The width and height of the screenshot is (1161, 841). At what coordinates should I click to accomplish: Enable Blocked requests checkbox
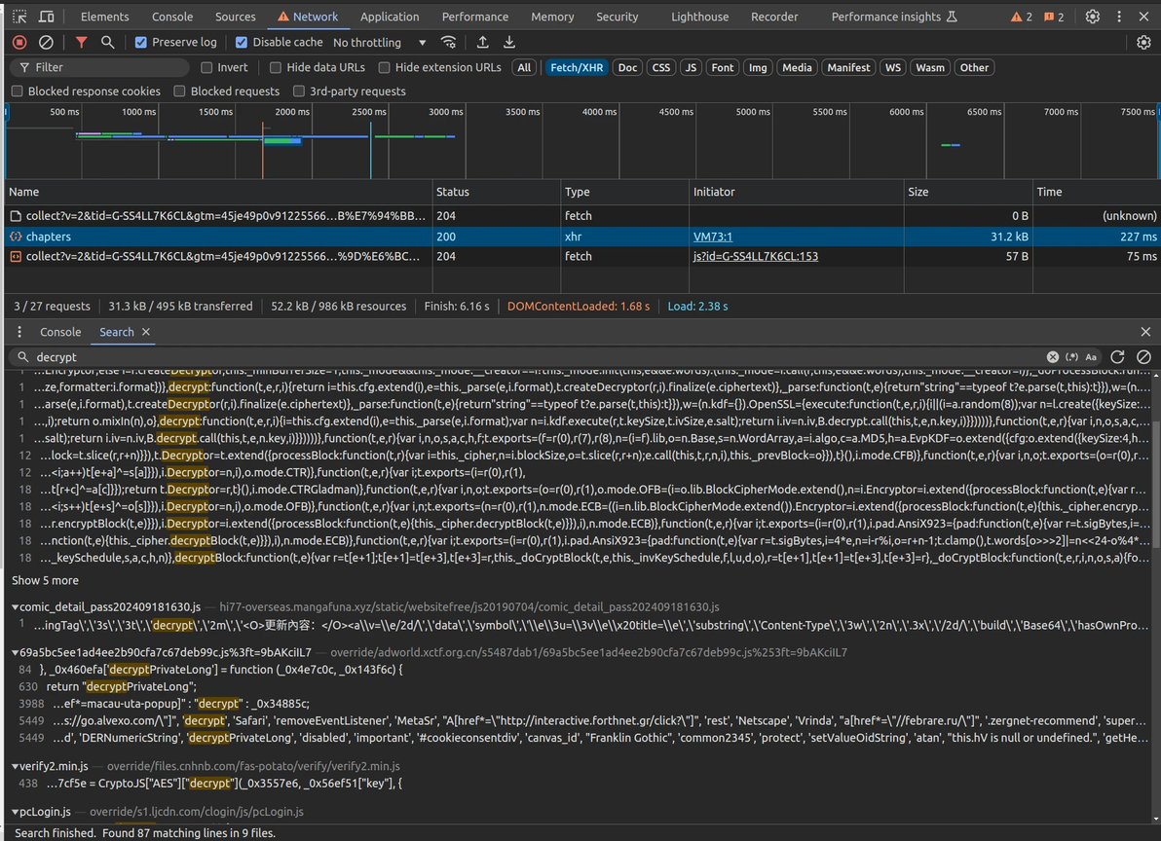tap(179, 91)
